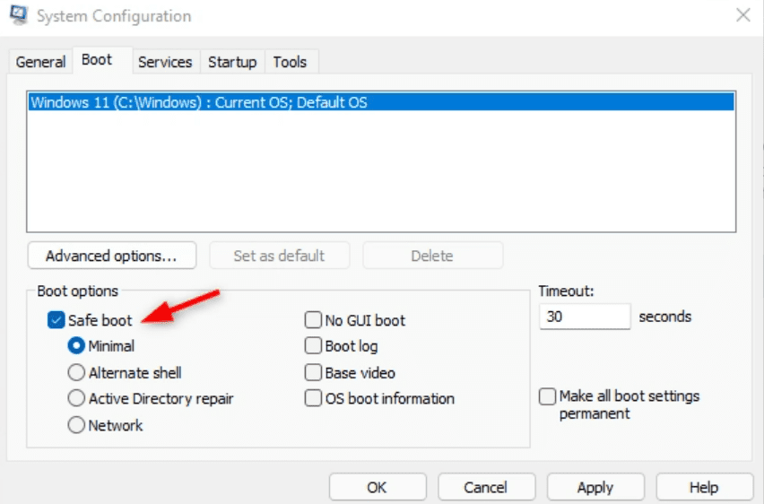Click the System Configuration title bar icon
The width and height of the screenshot is (764, 504).
19,14
